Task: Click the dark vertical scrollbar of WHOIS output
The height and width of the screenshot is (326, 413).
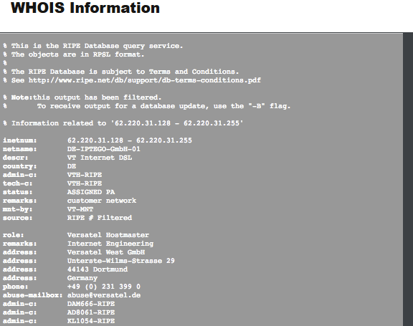Action: click(x=408, y=179)
